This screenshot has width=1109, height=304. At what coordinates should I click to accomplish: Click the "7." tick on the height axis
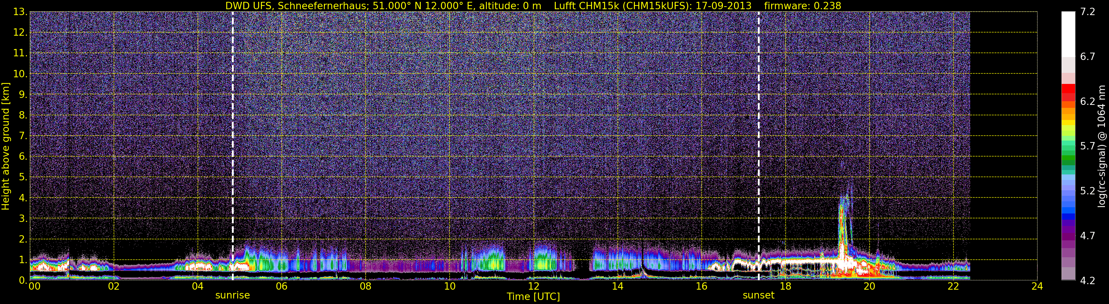(x=22, y=136)
